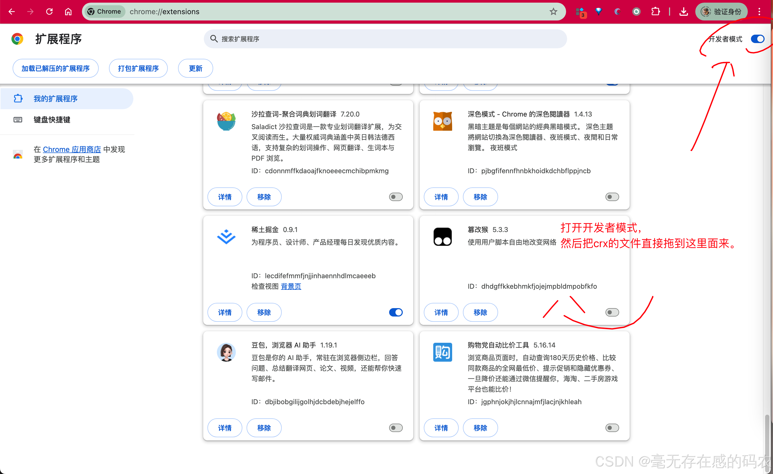773x474 pixels.
Task: Open 键盘快捷键 in the sidebar
Action: pos(52,119)
